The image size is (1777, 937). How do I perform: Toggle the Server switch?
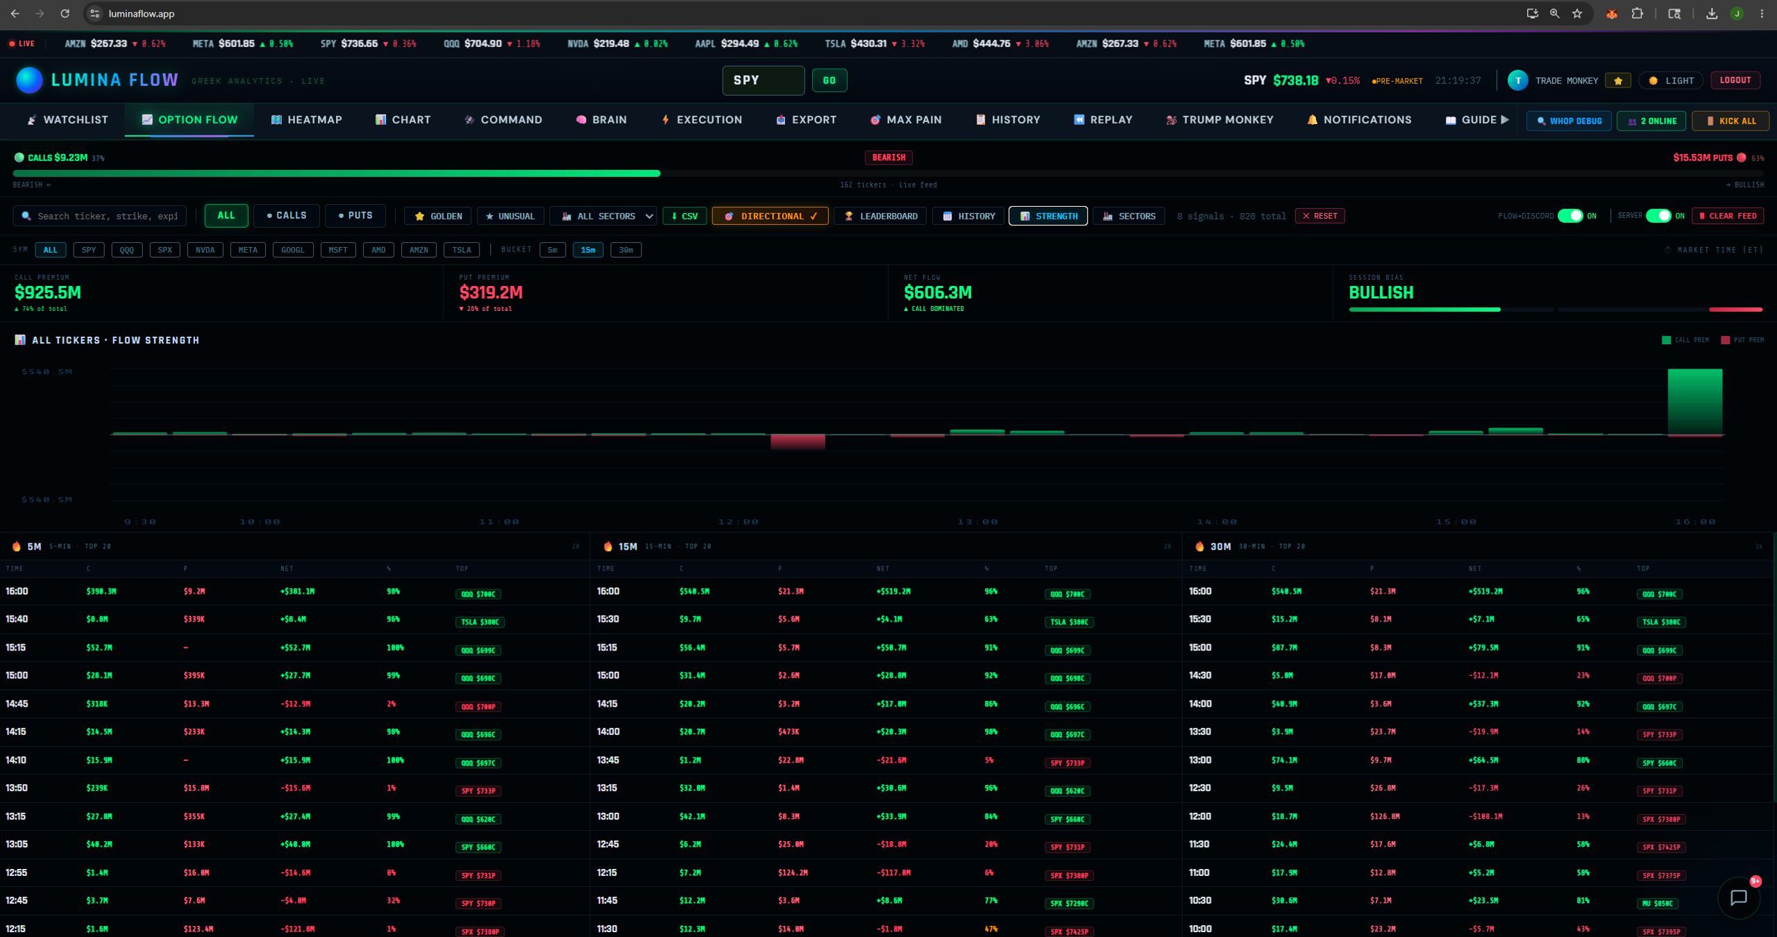tap(1658, 216)
